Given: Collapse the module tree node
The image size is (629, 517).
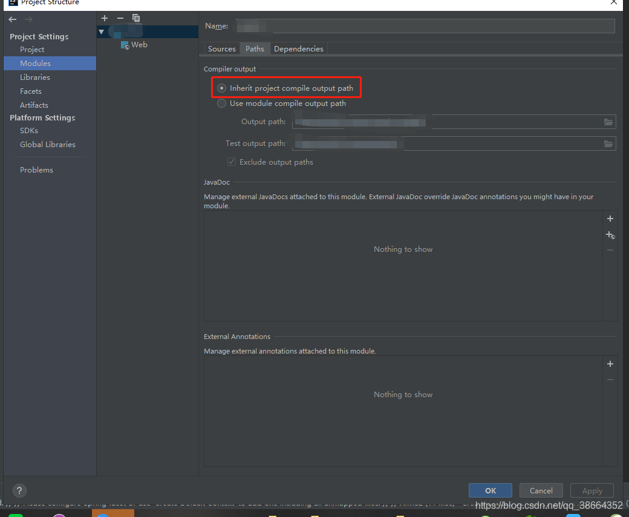Looking at the screenshot, I should 102,31.
